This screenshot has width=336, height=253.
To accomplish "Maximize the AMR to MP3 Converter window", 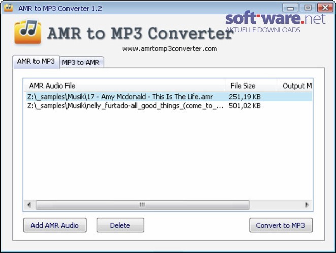I will coord(308,8).
